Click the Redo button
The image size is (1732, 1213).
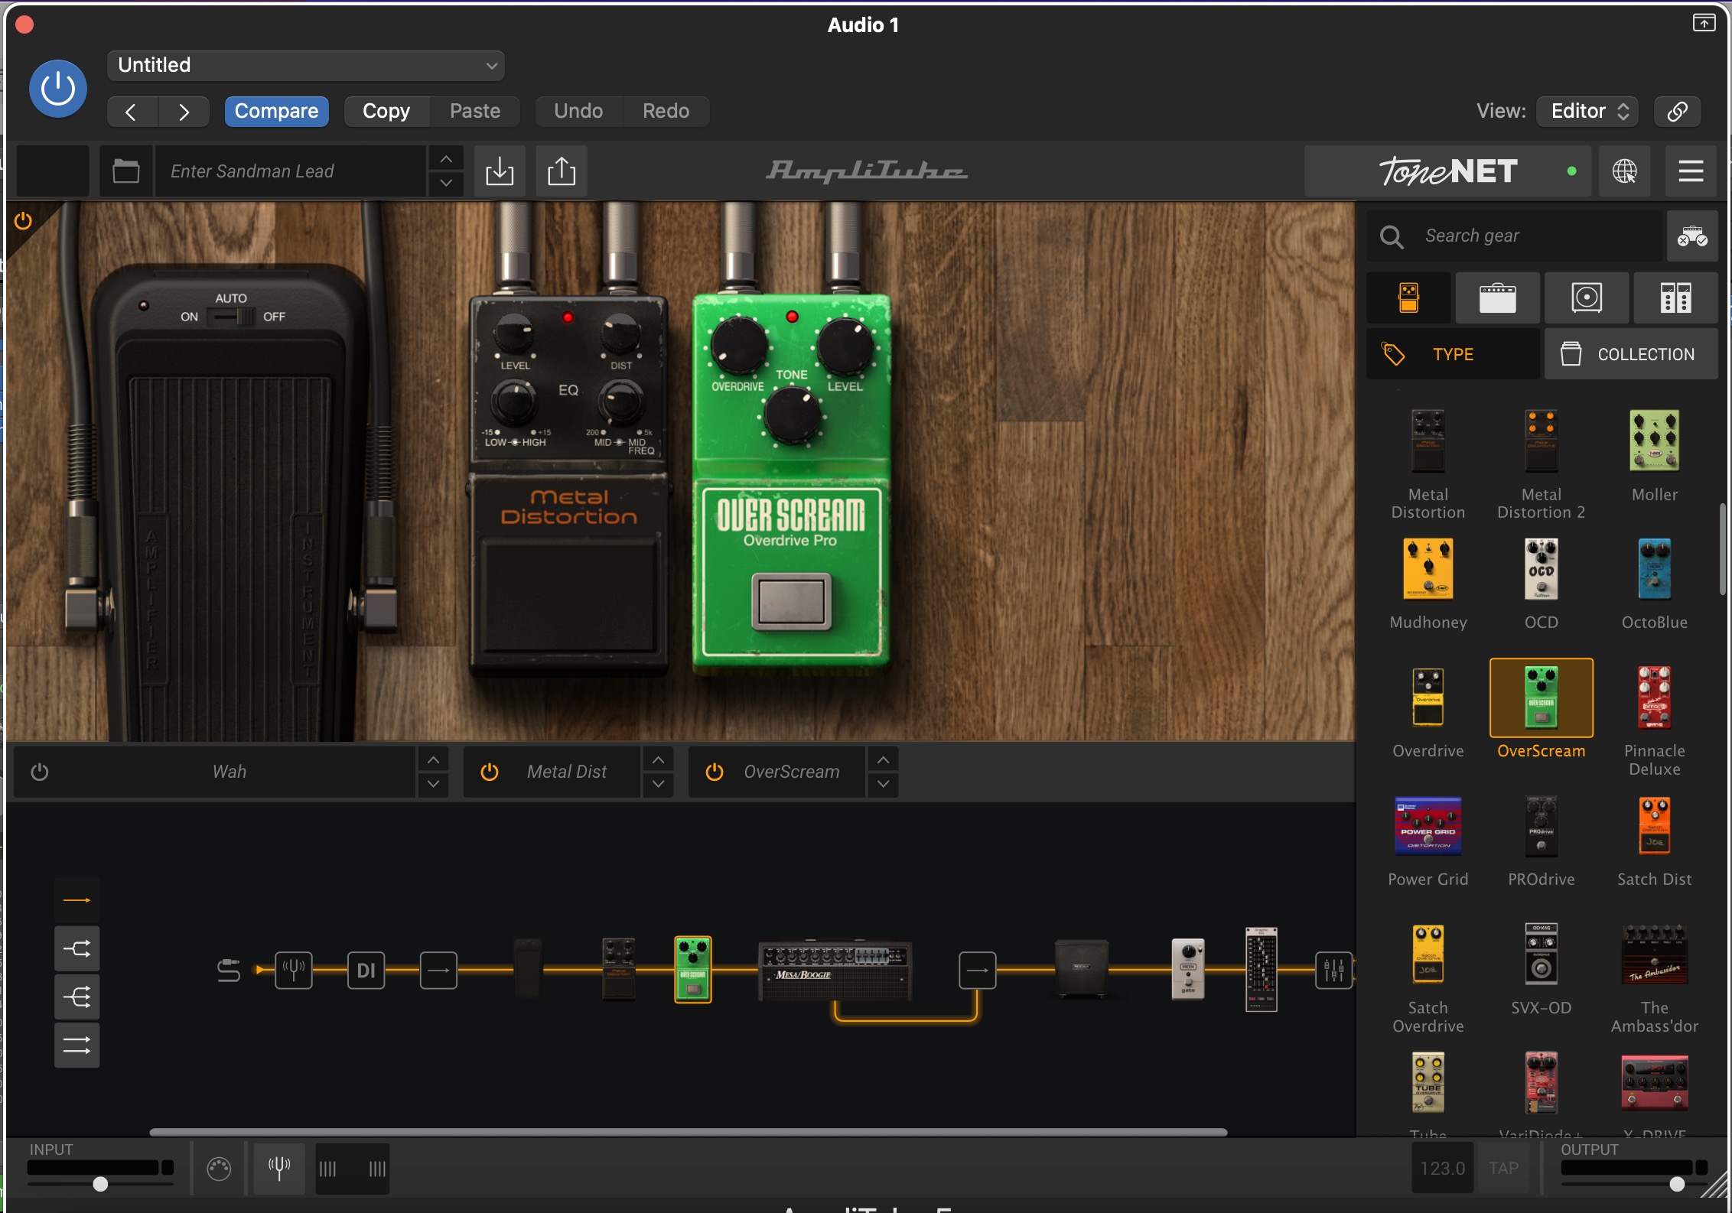point(666,112)
